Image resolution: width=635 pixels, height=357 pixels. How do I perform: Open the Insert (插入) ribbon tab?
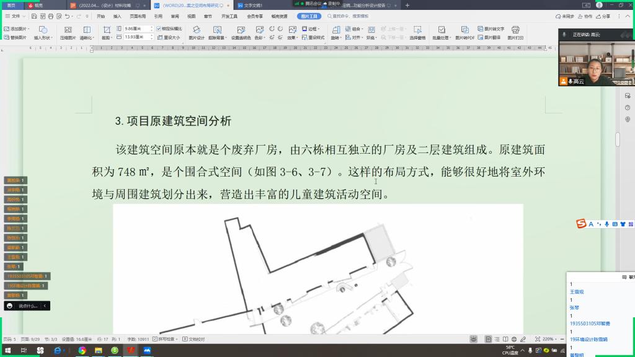click(x=117, y=16)
